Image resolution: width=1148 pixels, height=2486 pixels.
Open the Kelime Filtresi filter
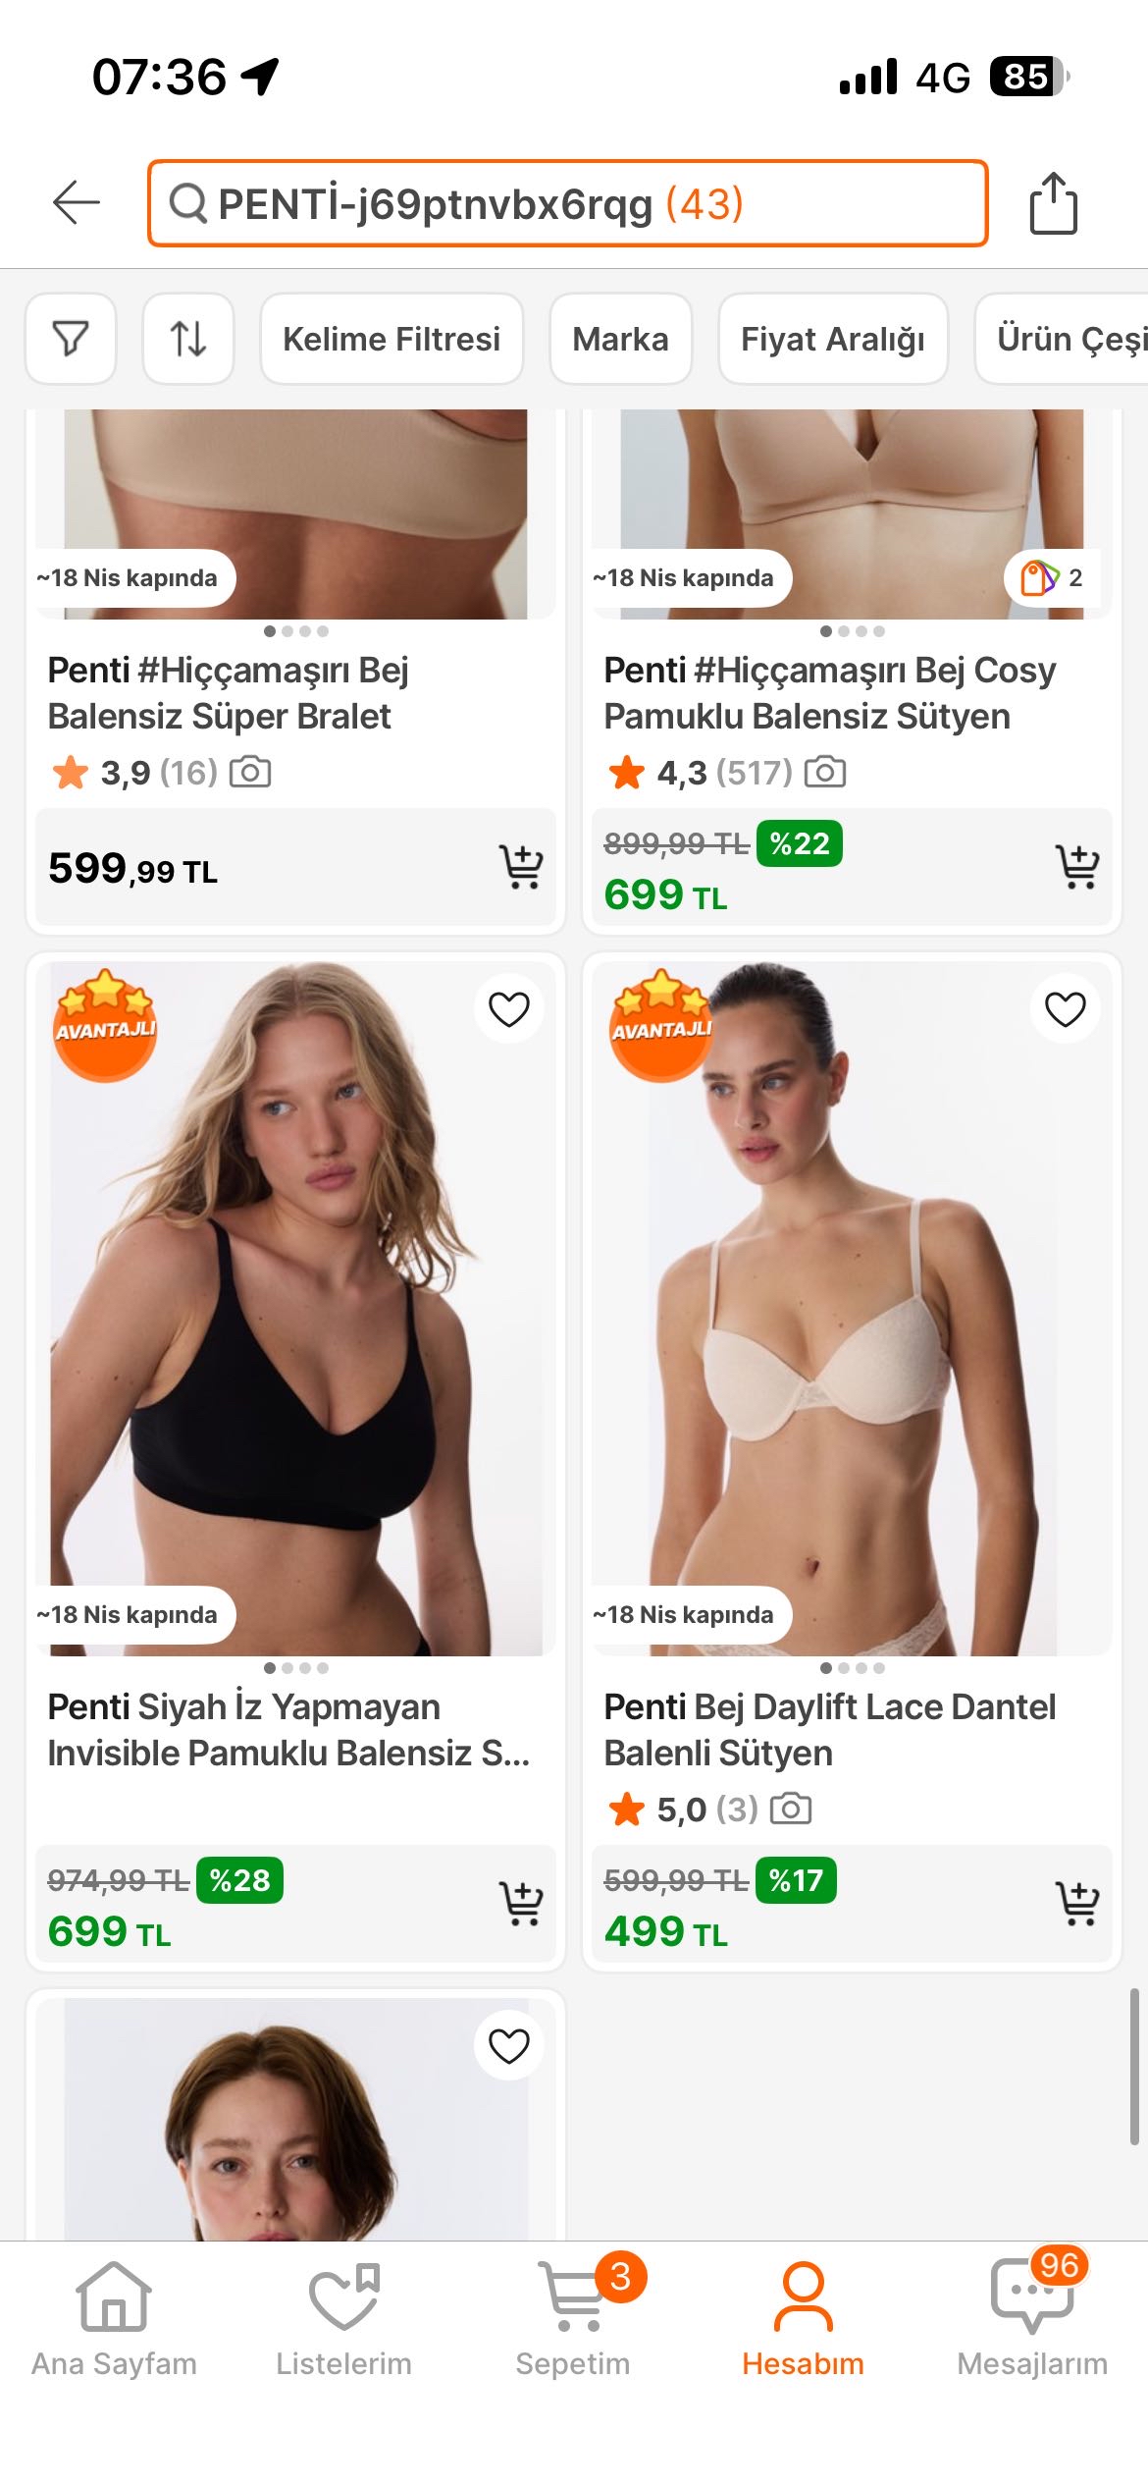(x=391, y=339)
